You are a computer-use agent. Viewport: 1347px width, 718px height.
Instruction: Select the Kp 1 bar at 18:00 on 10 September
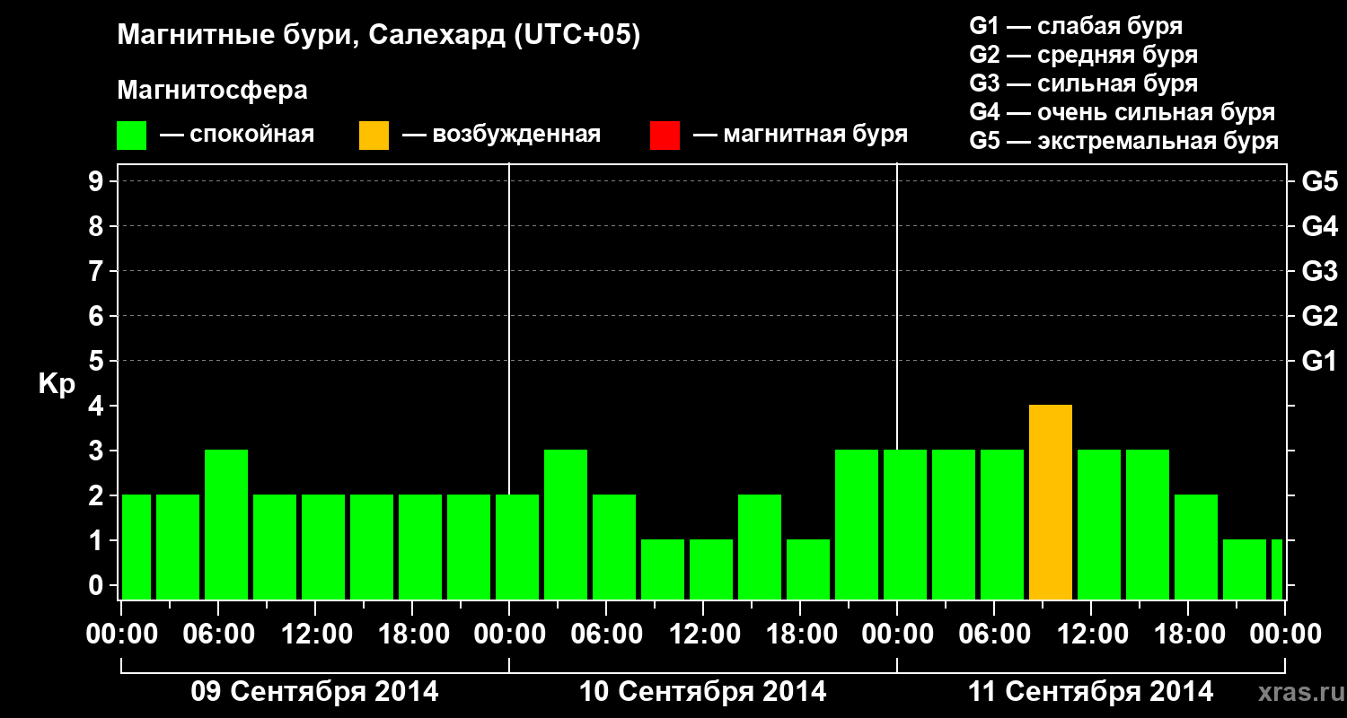[808, 570]
